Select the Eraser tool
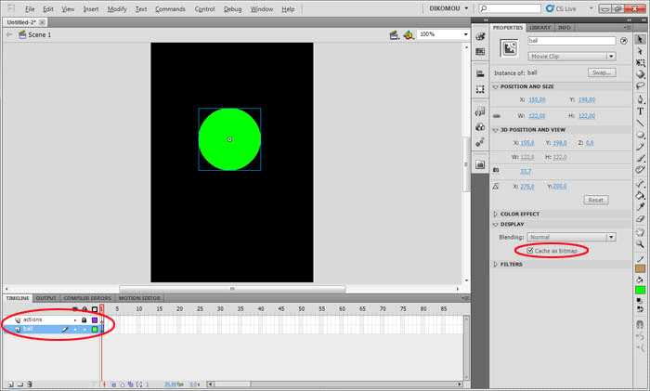 (640, 218)
